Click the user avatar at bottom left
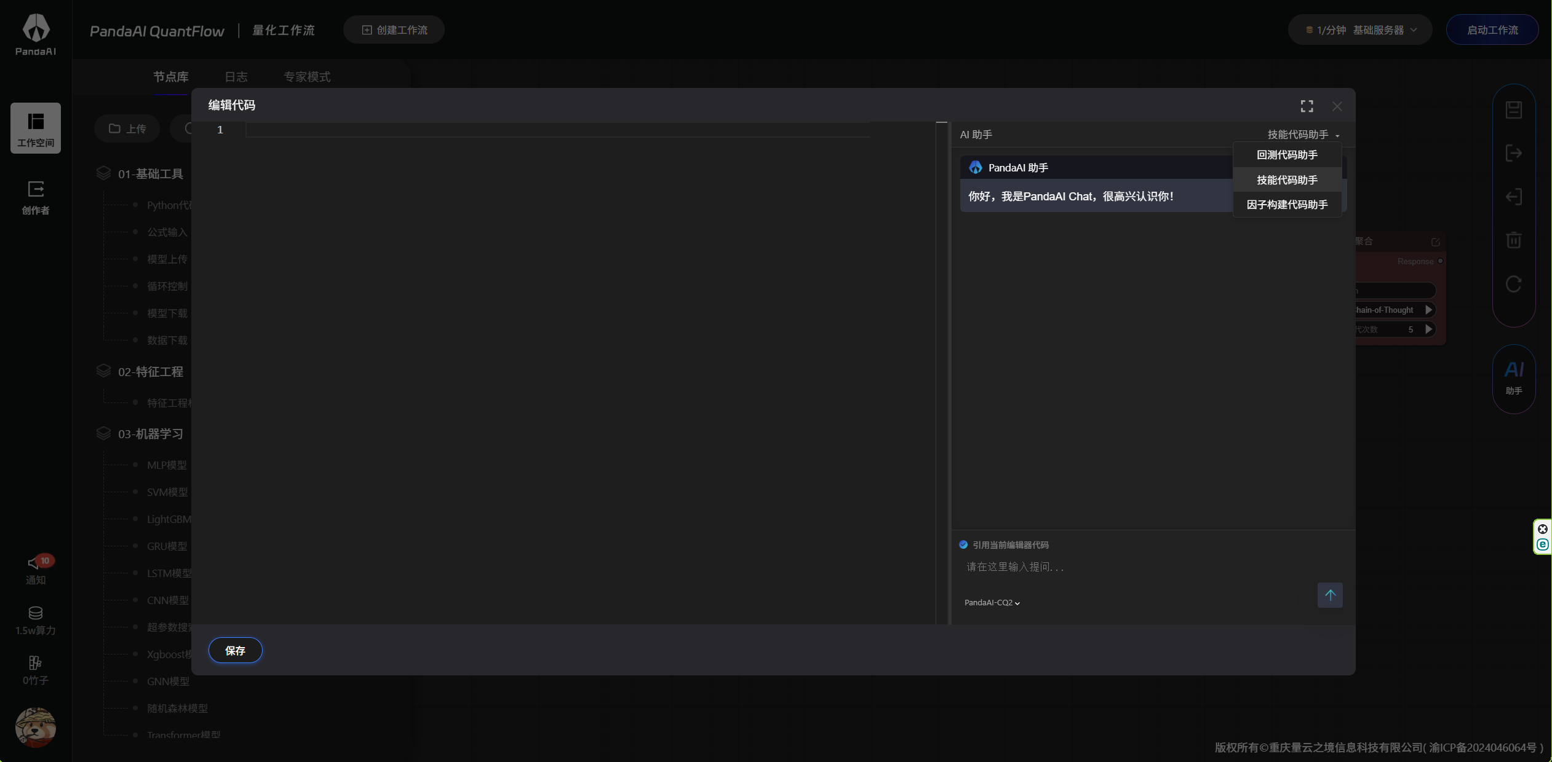Screen dimensions: 1552x762 36,727
